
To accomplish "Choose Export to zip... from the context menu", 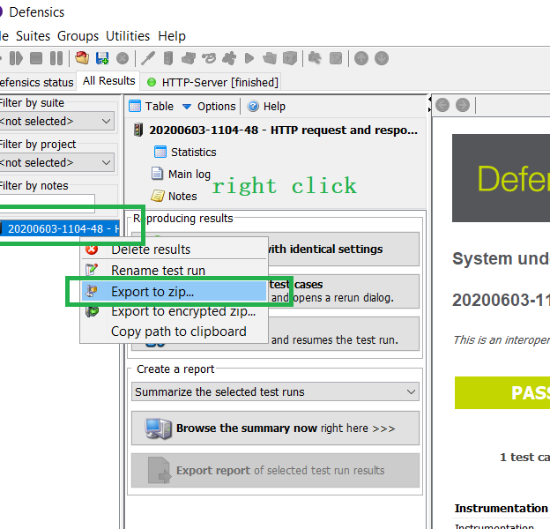I will click(174, 292).
